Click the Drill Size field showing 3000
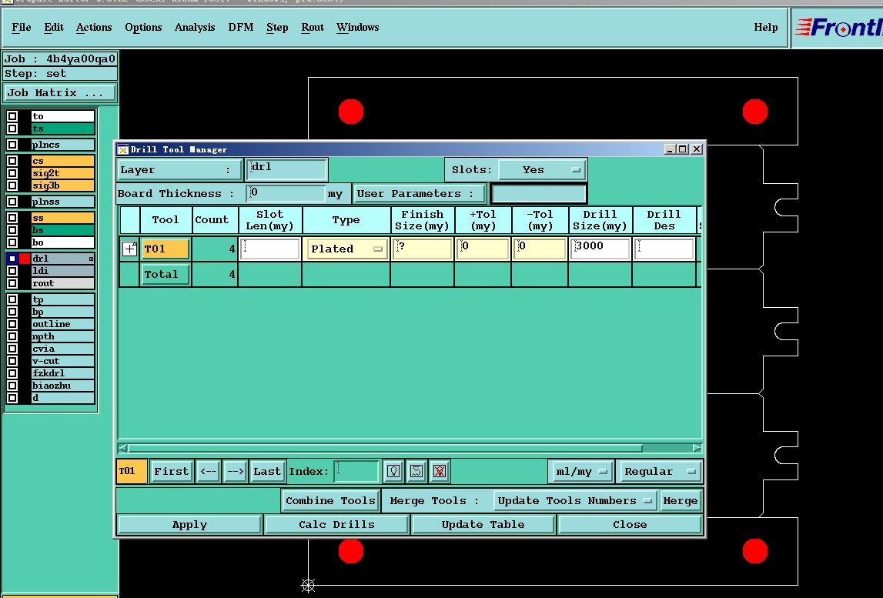This screenshot has height=598, width=883. 600,249
